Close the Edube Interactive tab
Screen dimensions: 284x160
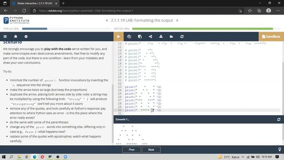point(56,3)
